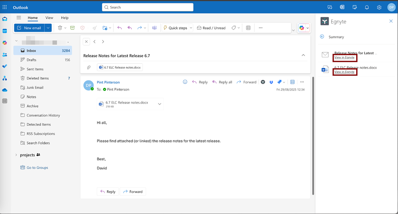Viewport: 398px width, 214px height.
Task: Add an emoji reaction to the message
Action: 185,82
